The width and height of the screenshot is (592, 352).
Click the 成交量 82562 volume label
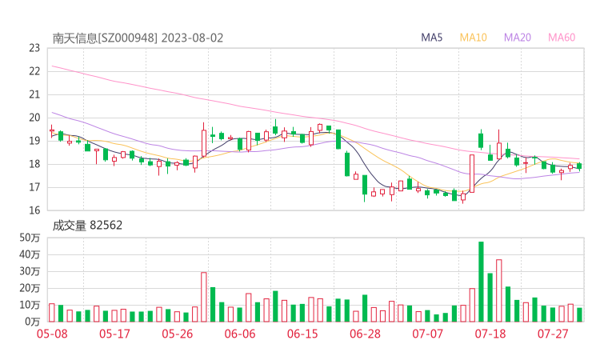87,226
